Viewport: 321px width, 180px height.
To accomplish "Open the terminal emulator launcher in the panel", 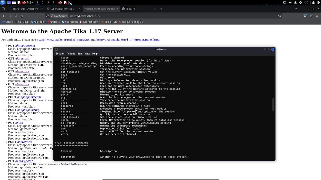I will pyautogui.click(x=29, y=2).
